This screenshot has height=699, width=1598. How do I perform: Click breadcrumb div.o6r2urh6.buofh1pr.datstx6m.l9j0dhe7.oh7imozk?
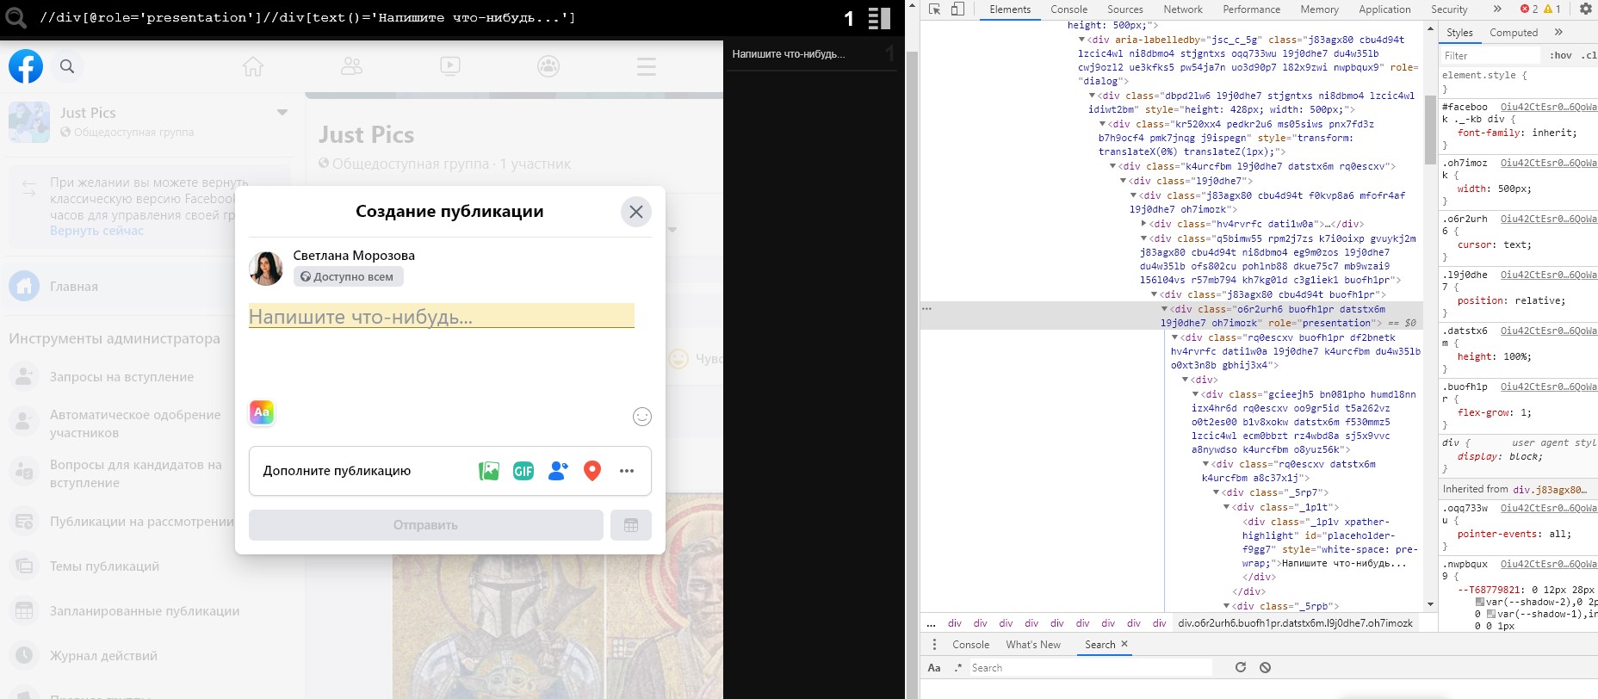pos(1295,623)
